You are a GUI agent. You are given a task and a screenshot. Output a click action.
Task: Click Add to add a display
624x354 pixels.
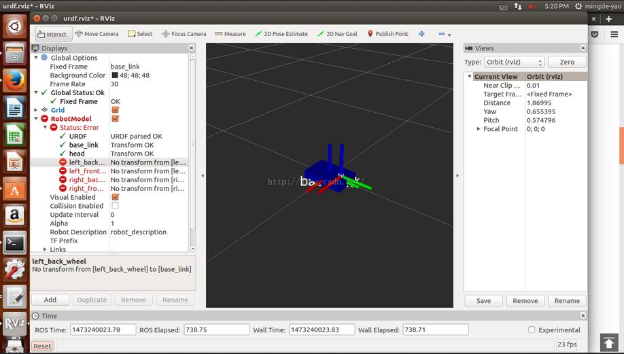(50, 300)
